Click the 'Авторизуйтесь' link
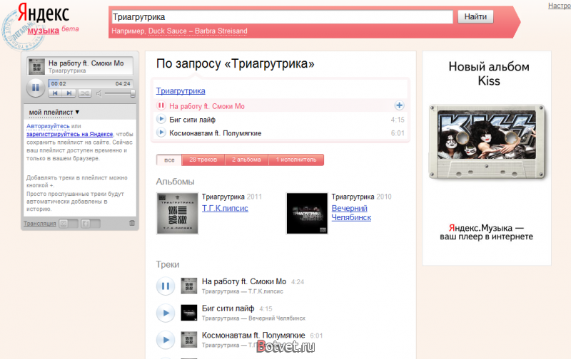The image size is (571, 359). click(48, 126)
